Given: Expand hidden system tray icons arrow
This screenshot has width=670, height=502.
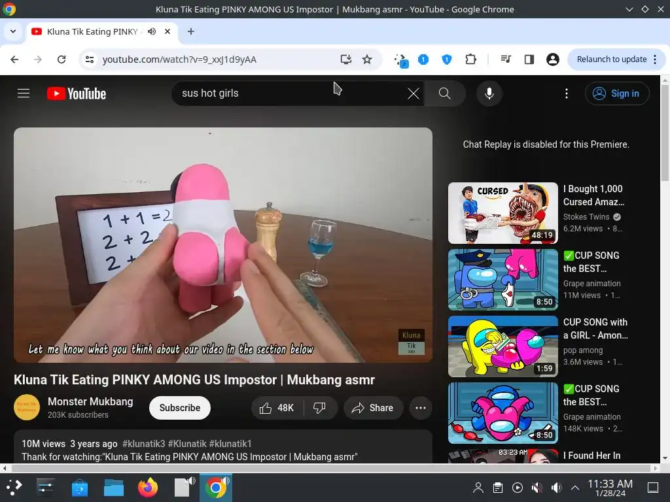Looking at the screenshot, I should click(x=575, y=488).
